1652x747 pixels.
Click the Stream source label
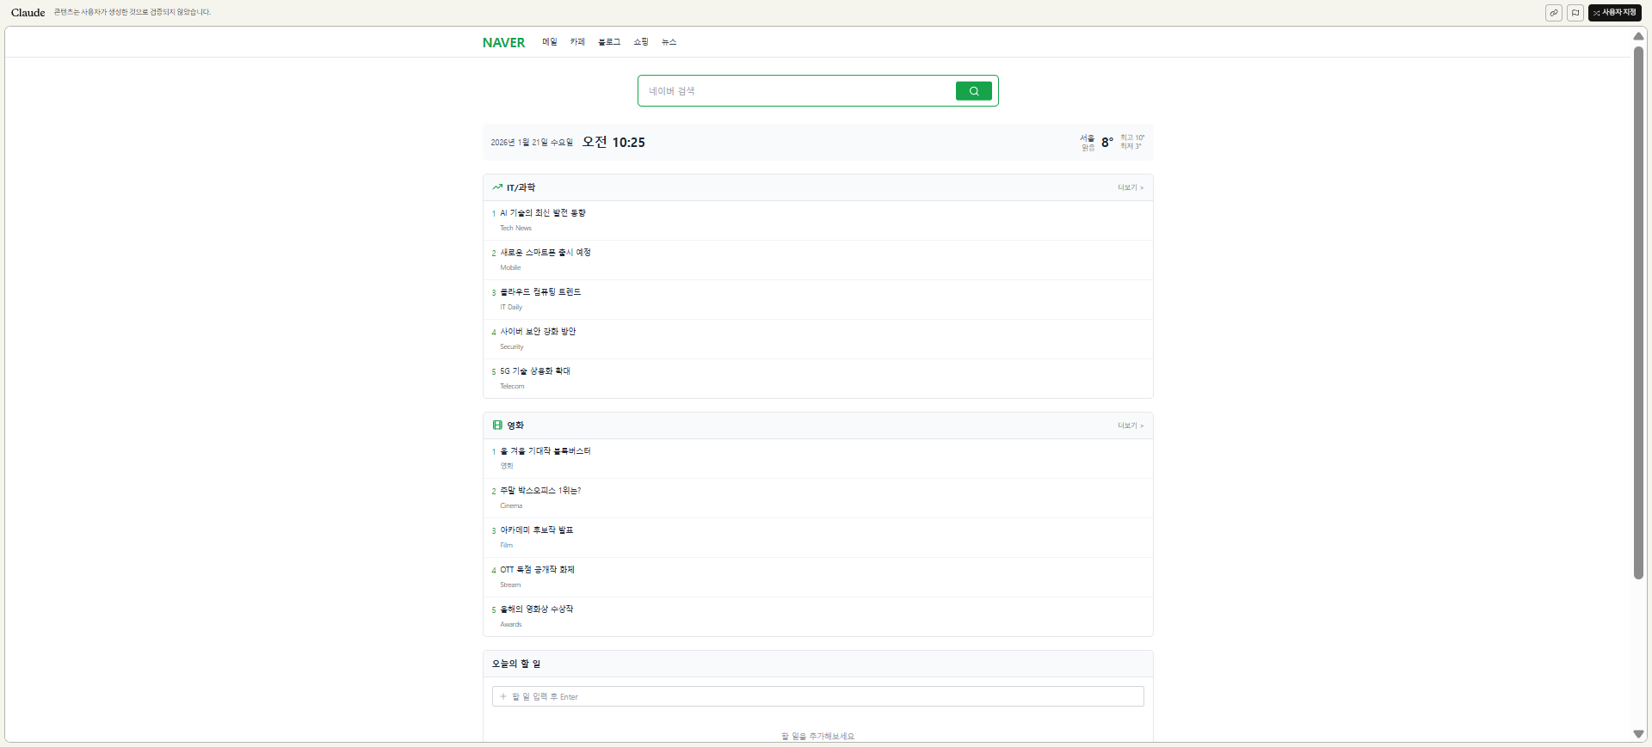(x=510, y=585)
